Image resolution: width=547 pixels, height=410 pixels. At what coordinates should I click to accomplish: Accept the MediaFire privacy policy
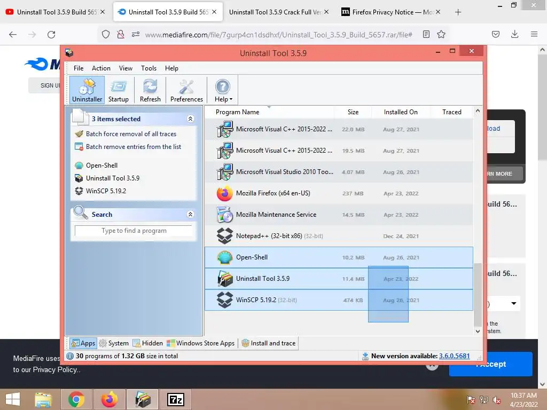(x=490, y=364)
